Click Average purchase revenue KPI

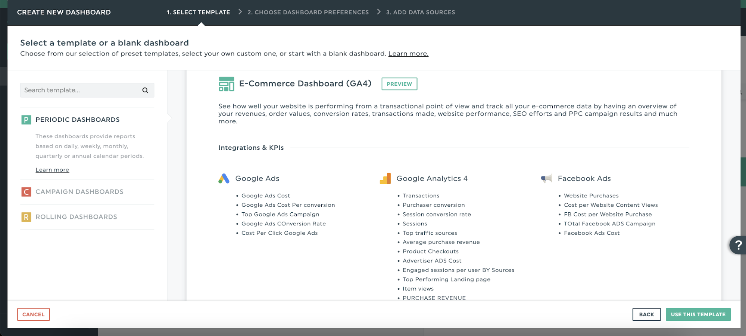click(x=441, y=242)
